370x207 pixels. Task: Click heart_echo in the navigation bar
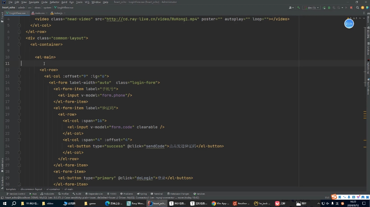pos(8,8)
